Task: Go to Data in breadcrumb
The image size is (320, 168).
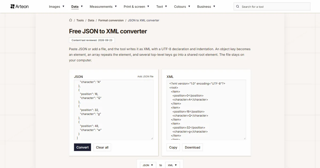Action: point(91,20)
